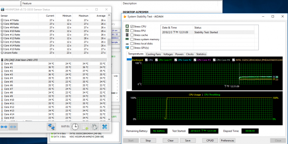
Task: Click the blue slider left of temperature graph
Action: 129,60
